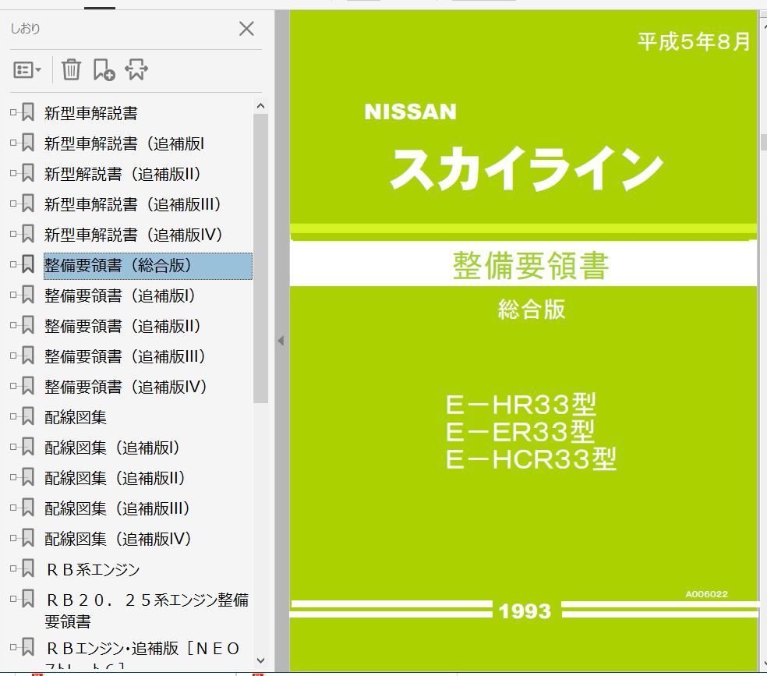Click bookmark icon beside ＲＢ２０．２５系エンジン整備要領書

coord(28,598)
